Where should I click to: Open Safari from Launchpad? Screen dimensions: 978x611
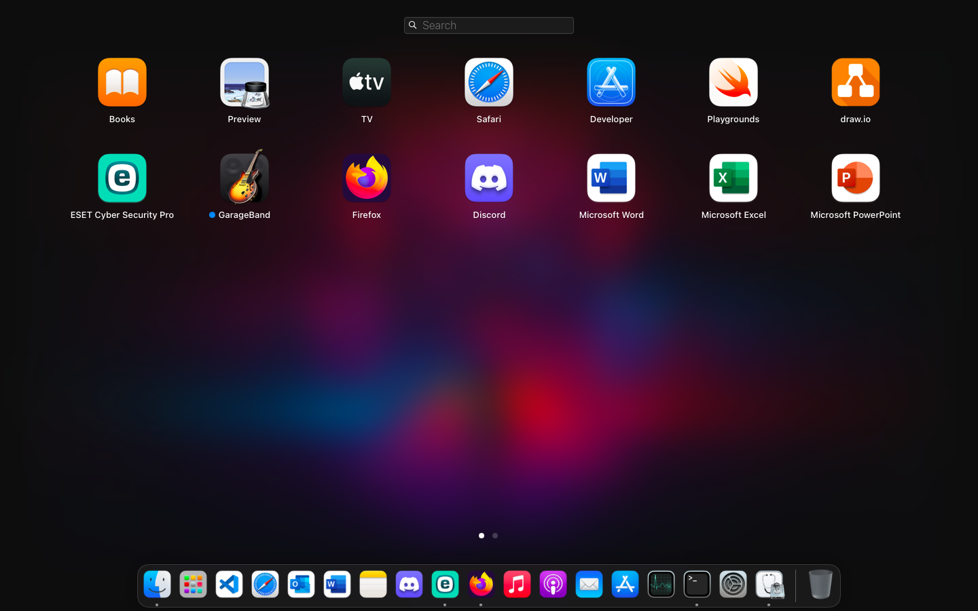point(488,82)
